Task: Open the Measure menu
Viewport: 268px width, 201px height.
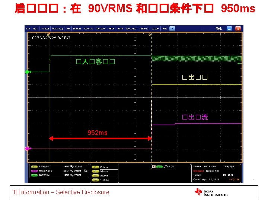Action: click(x=101, y=29)
